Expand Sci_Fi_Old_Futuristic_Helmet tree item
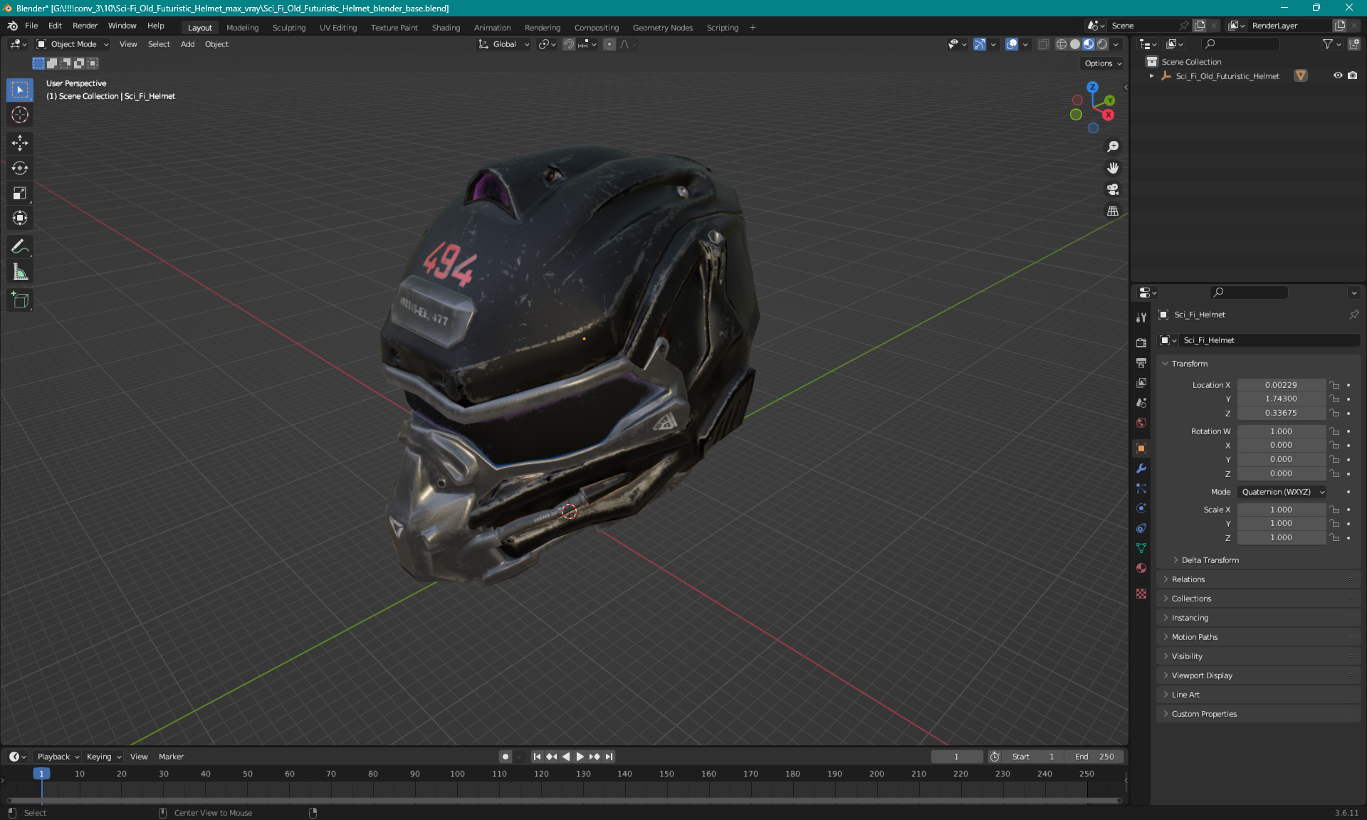Screen dimensions: 1367x820 point(1152,75)
